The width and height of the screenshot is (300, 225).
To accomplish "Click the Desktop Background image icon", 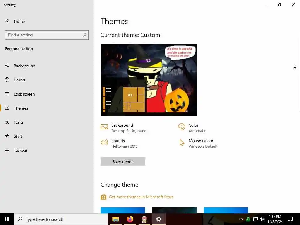I will (104, 127).
